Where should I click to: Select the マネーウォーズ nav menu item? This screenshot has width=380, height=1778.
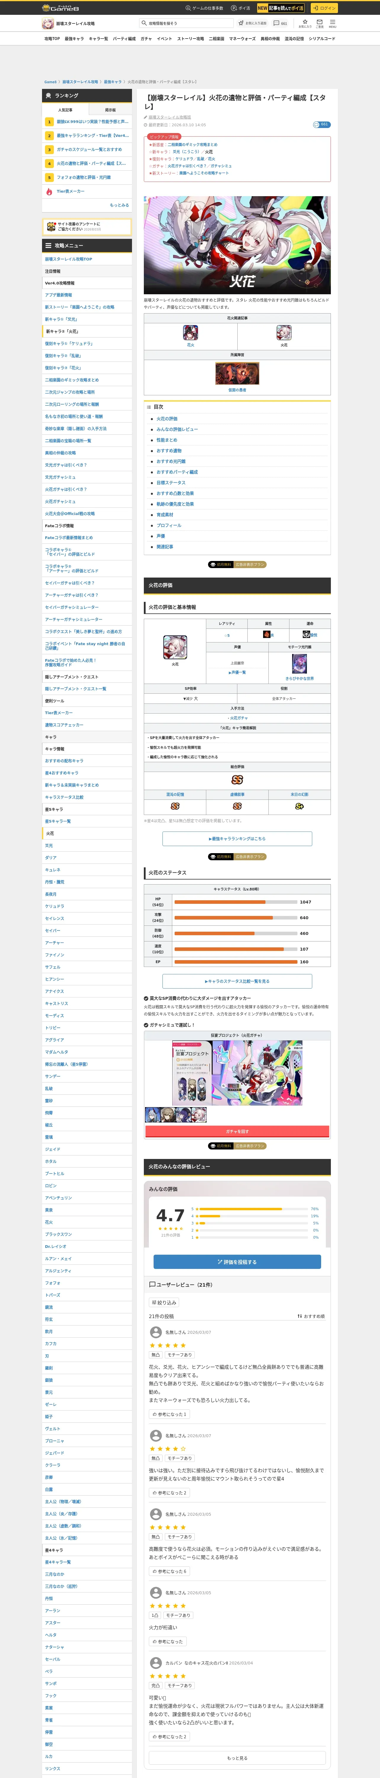[x=242, y=39]
